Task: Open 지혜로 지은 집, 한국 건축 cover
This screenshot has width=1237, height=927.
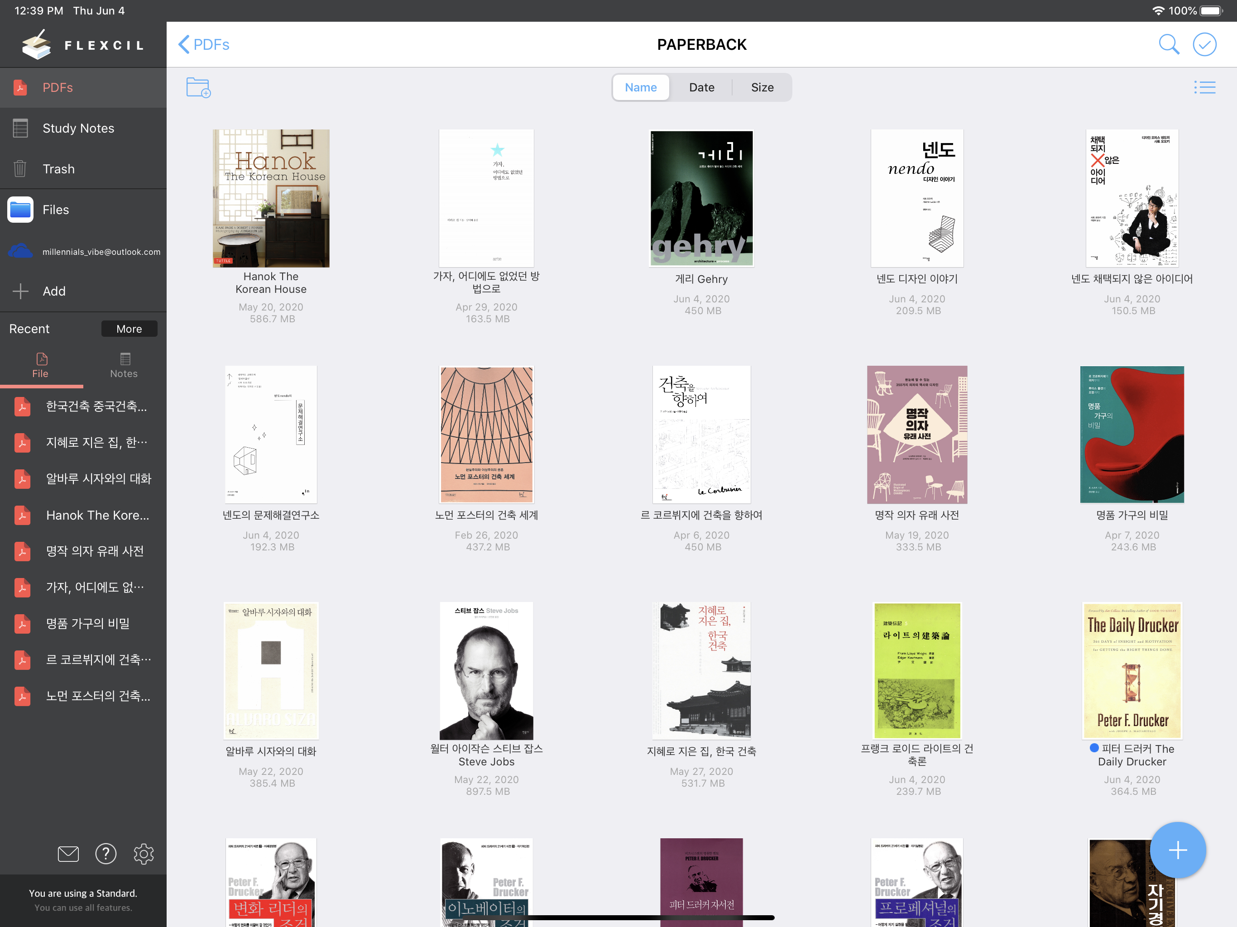Action: (x=701, y=671)
